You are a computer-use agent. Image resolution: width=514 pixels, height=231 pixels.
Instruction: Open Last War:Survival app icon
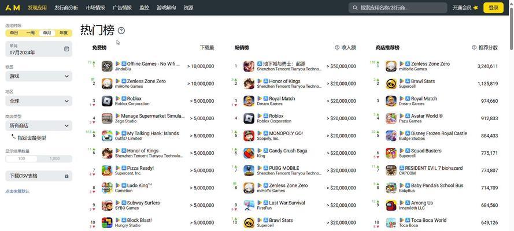[x=249, y=205]
